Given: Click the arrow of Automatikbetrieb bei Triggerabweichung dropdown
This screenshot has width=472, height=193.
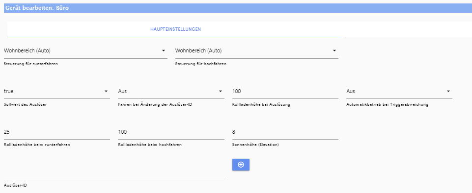Looking at the screenshot, I should (x=448, y=91).
